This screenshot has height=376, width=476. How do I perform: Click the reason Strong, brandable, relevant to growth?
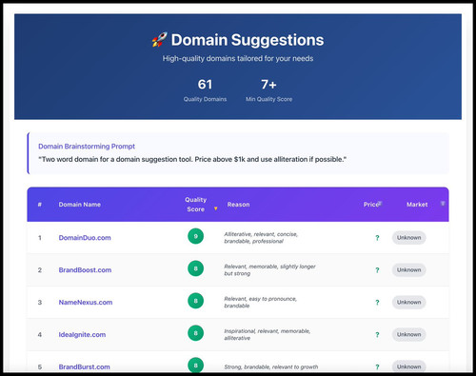pyautogui.click(x=271, y=367)
